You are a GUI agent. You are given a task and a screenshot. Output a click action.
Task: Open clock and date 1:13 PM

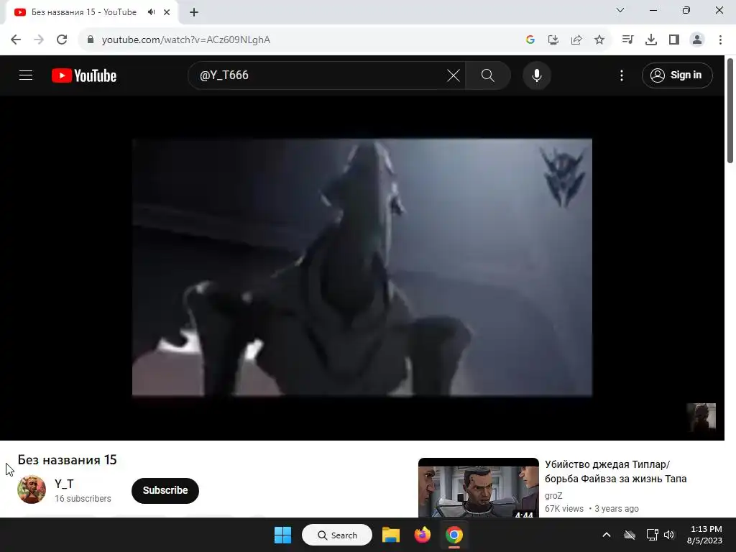pos(706,535)
